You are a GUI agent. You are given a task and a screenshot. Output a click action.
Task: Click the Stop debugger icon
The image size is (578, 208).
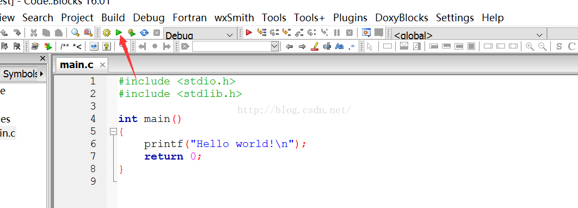[x=349, y=33]
